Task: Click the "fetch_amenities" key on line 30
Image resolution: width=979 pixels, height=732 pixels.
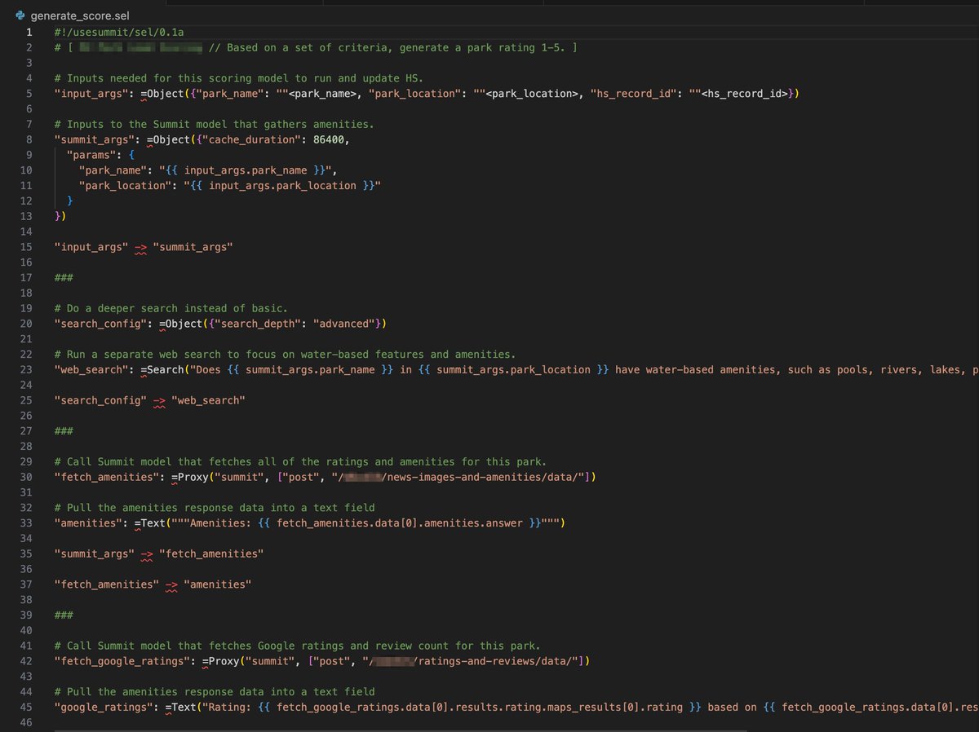Action: click(x=107, y=477)
